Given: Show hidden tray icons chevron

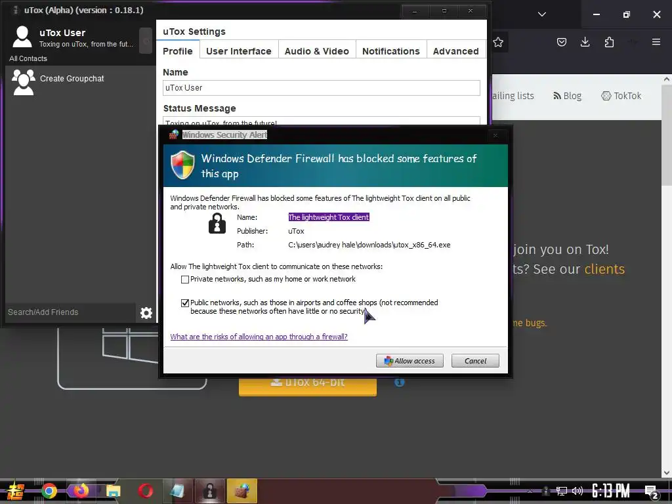Looking at the screenshot, I should point(530,491).
